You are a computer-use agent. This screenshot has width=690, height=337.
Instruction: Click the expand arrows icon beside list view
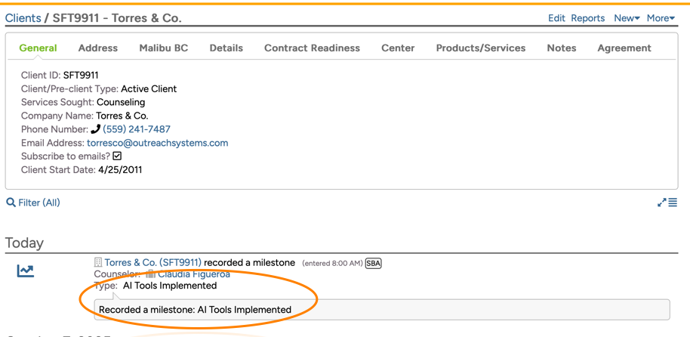tap(661, 203)
